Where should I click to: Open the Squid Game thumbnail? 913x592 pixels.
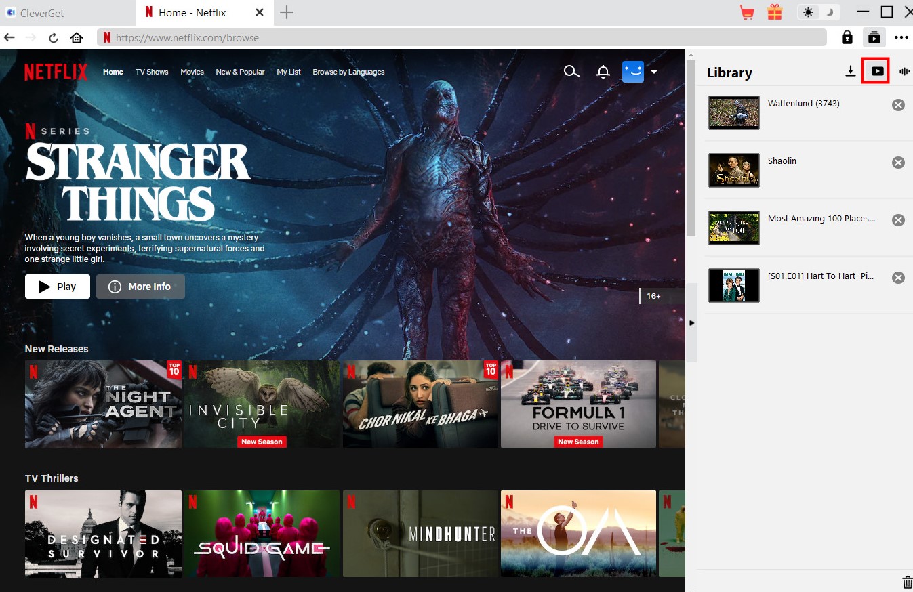pyautogui.click(x=262, y=534)
